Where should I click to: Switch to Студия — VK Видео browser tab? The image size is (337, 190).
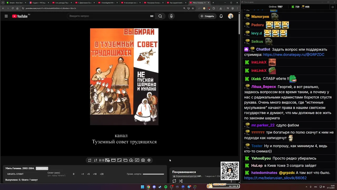click(39, 3)
